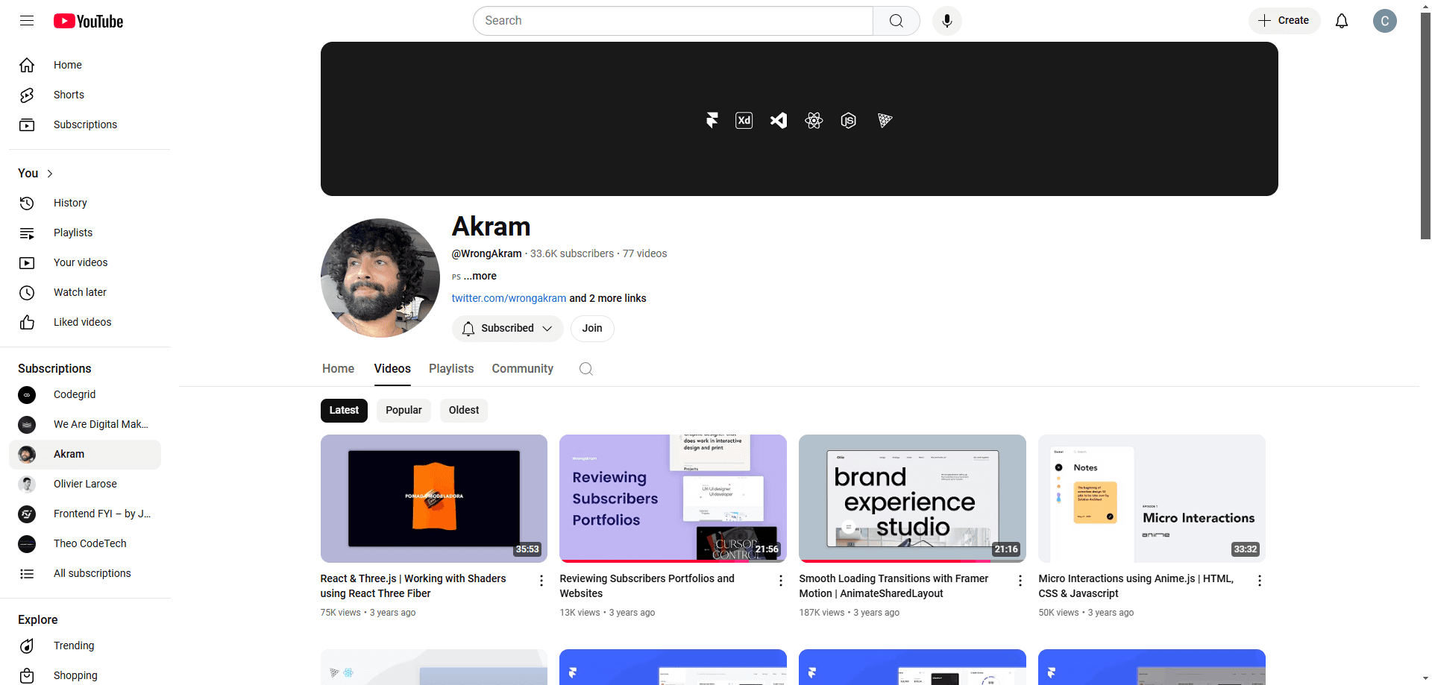
Task: Select the Videos tab
Action: (392, 369)
